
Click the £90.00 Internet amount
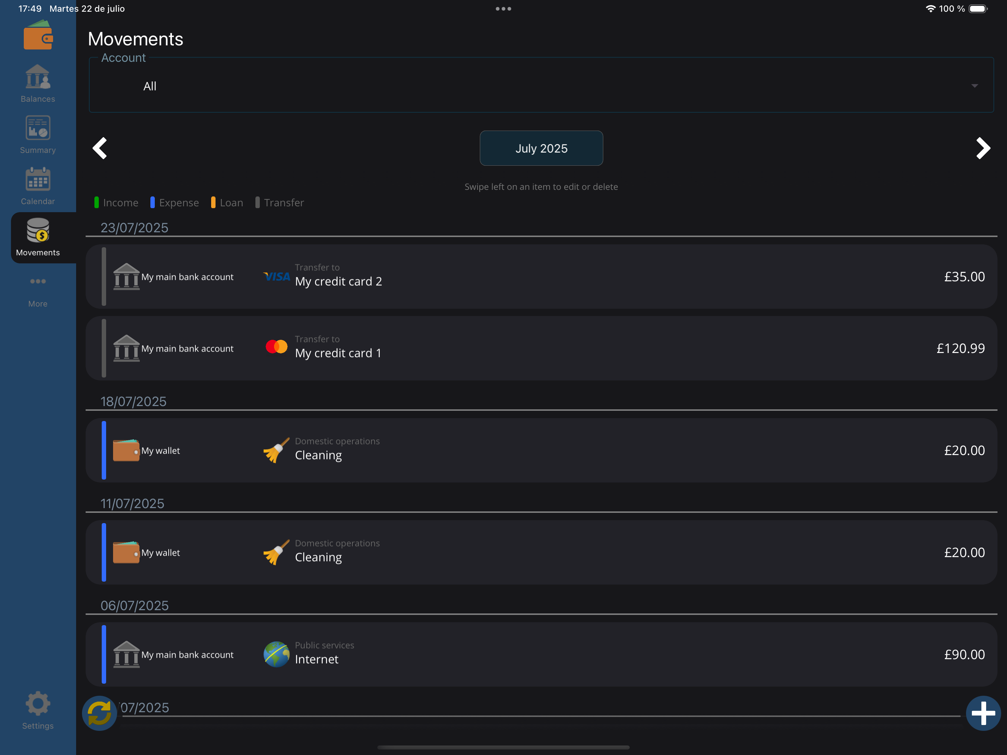(964, 654)
